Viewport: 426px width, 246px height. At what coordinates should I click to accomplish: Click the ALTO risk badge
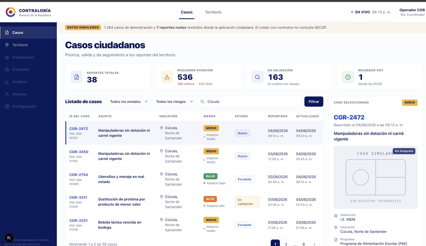(x=210, y=199)
